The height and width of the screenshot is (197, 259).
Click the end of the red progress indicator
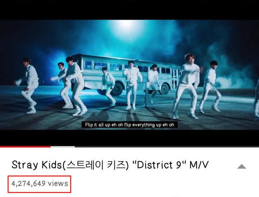(50, 146)
